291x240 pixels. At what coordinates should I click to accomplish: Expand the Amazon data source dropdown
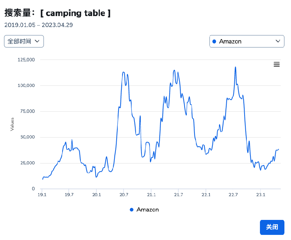point(246,41)
